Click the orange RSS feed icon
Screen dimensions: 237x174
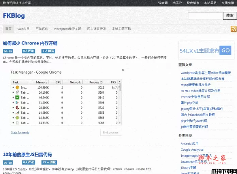pyautogui.click(x=233, y=29)
